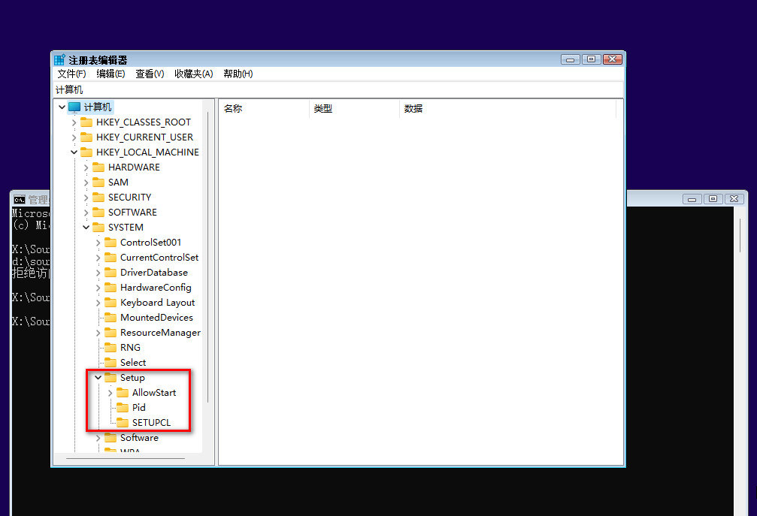Click the SETUPCL folder icon
Viewport: 757px width, 516px height.
(x=123, y=422)
